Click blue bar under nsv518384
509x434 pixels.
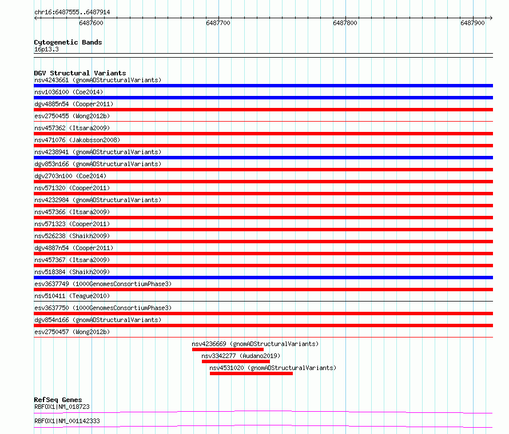pos(263,278)
